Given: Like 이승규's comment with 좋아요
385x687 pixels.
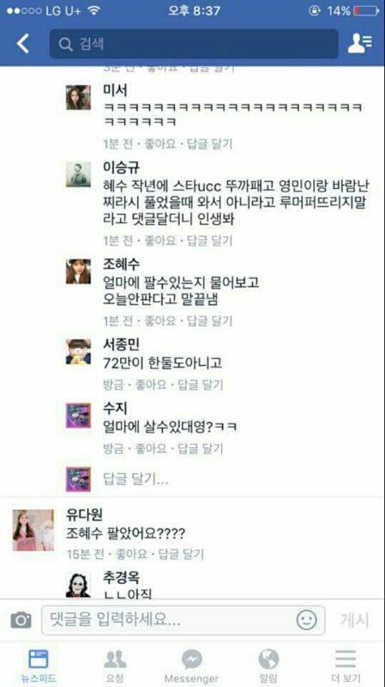Looking at the screenshot, I should [160, 240].
